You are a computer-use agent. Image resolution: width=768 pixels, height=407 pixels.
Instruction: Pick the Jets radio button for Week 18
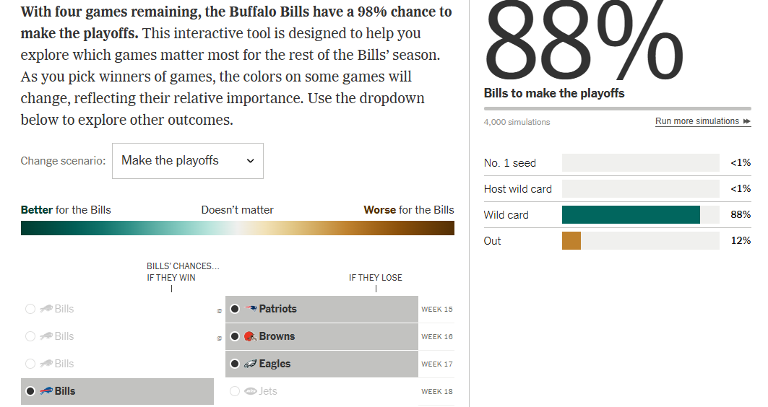tap(234, 391)
